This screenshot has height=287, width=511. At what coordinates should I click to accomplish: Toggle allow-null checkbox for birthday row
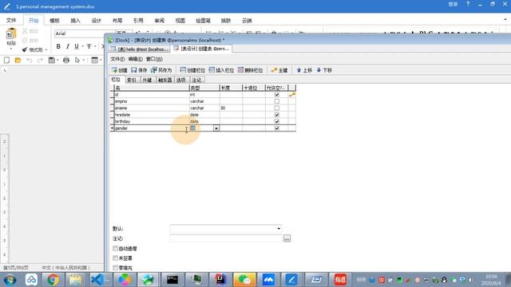[x=277, y=121]
